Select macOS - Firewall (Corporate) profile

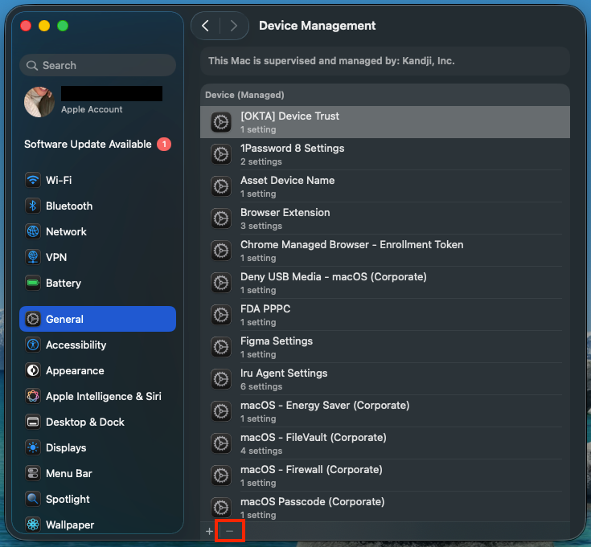(385, 476)
